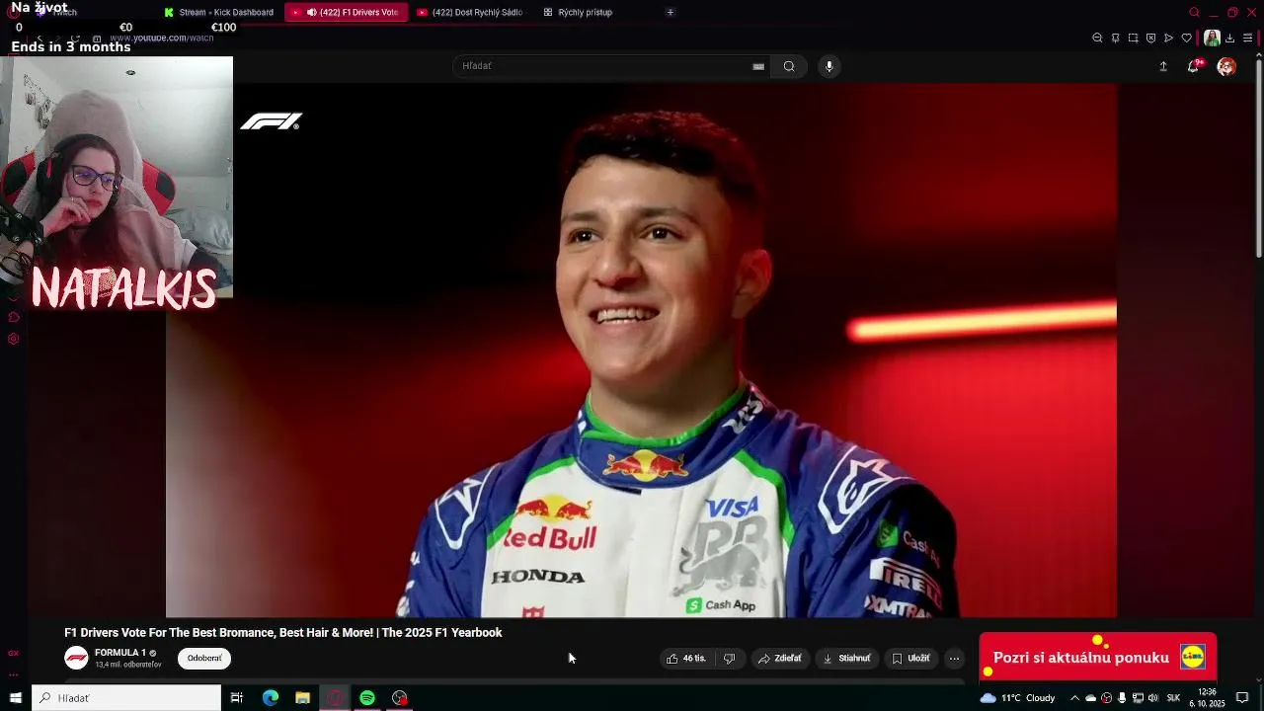Launch Microsoft Edge from taskbar
The height and width of the screenshot is (711, 1264).
(x=270, y=698)
